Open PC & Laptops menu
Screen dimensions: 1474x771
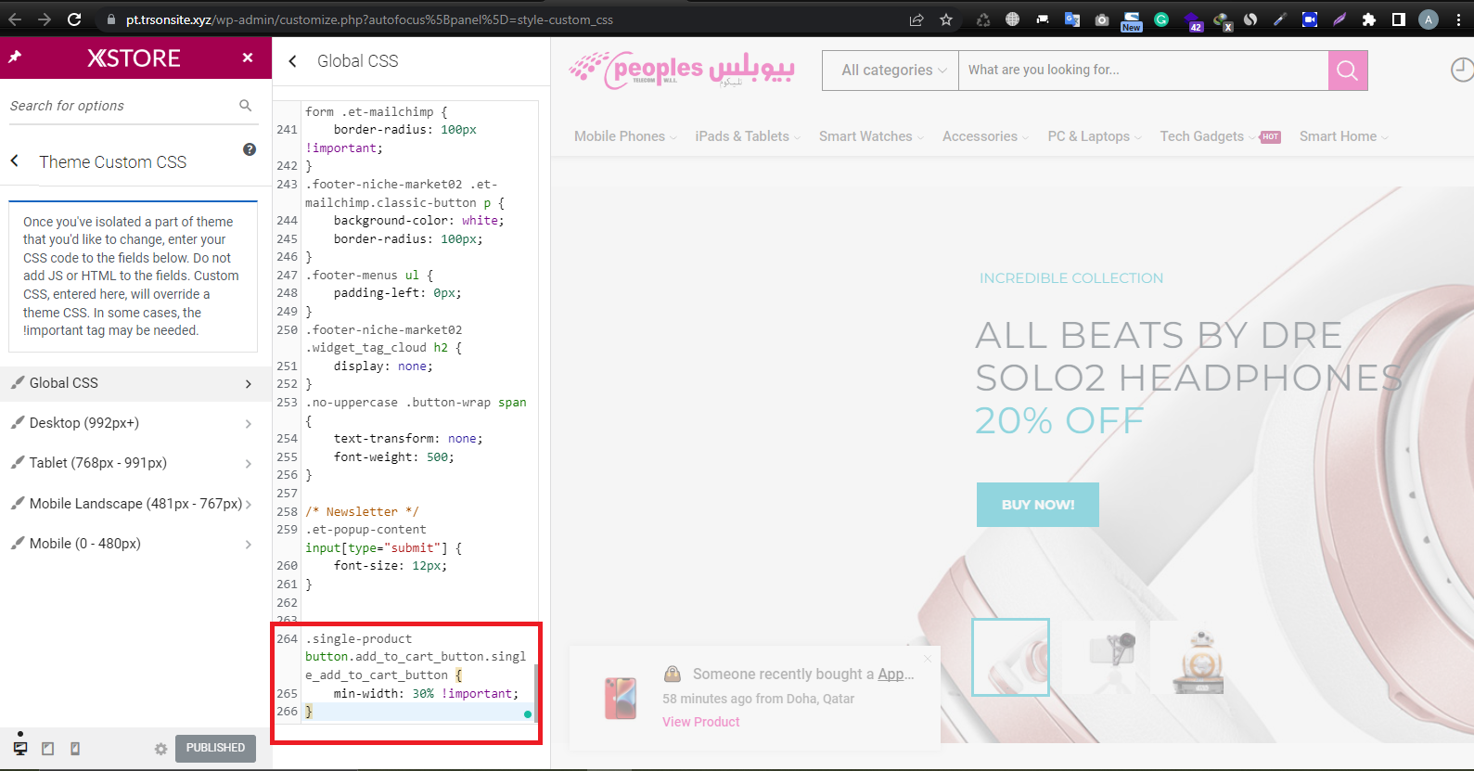1095,136
